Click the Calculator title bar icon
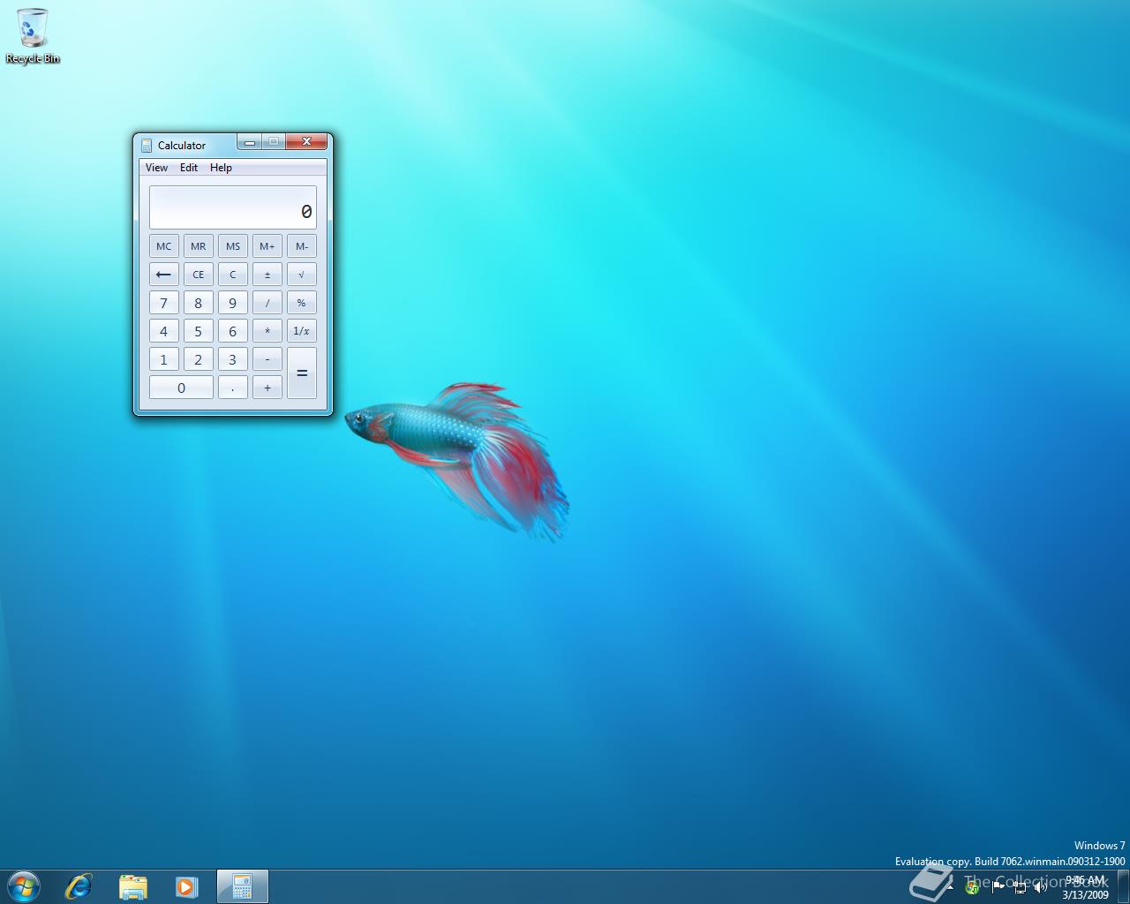 point(147,146)
